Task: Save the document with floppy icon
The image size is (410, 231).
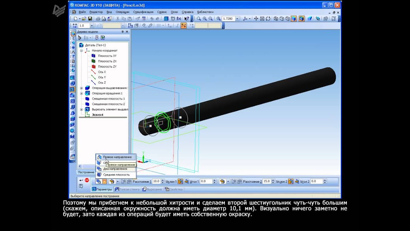Action: pos(90,19)
